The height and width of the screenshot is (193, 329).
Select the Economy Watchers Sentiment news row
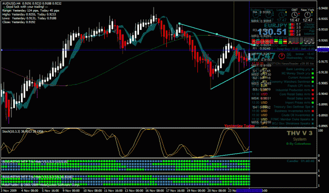283,82
